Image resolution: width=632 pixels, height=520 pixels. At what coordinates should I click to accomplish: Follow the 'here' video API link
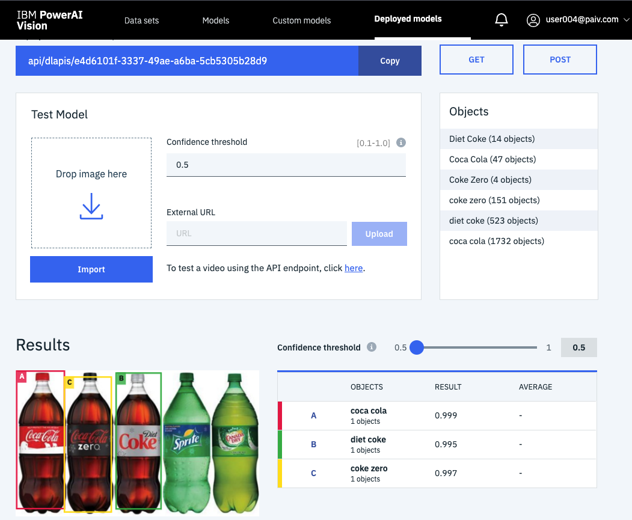coord(354,268)
